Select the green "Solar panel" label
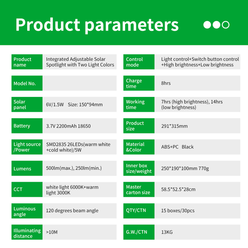This screenshot has height=248, width=248. click(27, 105)
